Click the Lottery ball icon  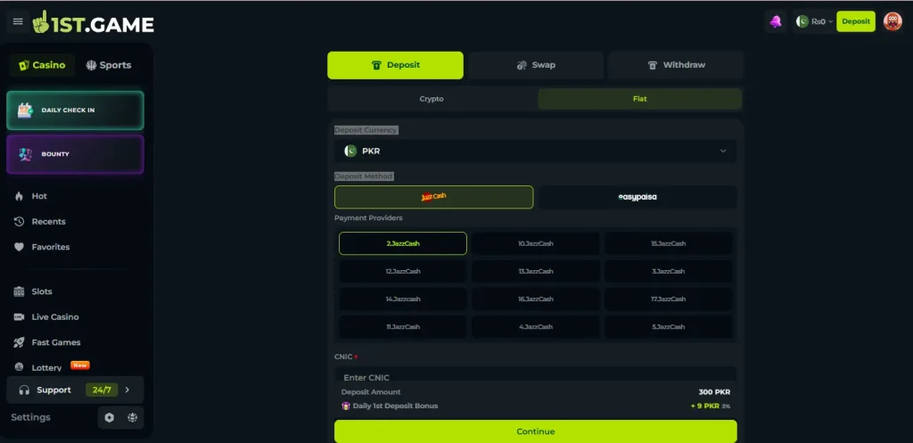(x=20, y=367)
